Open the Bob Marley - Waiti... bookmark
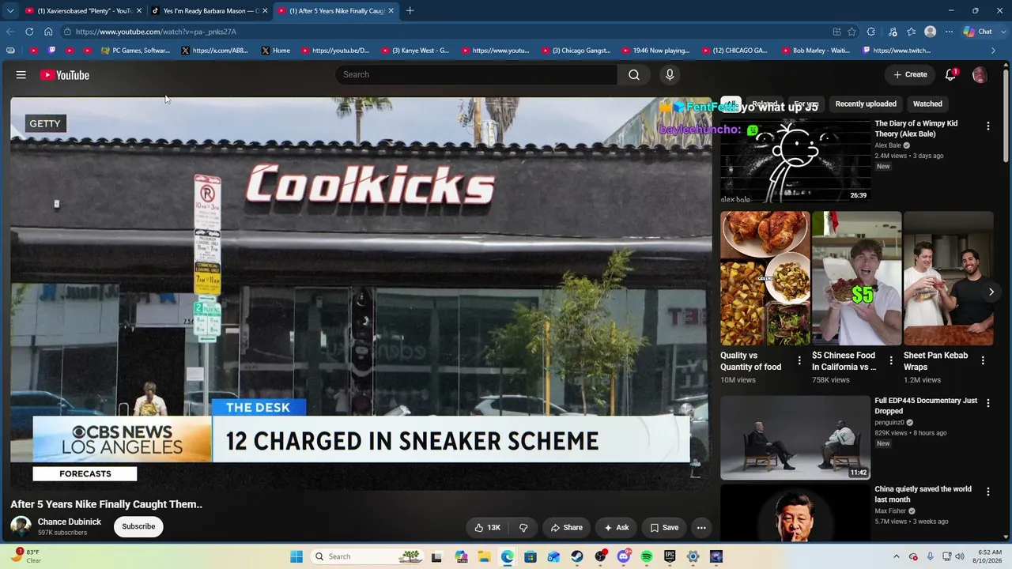The width and height of the screenshot is (1012, 569). pyautogui.click(x=815, y=51)
